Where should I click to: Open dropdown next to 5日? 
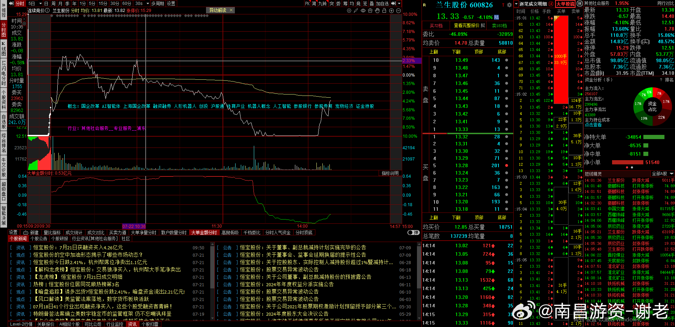pyautogui.click(x=40, y=4)
